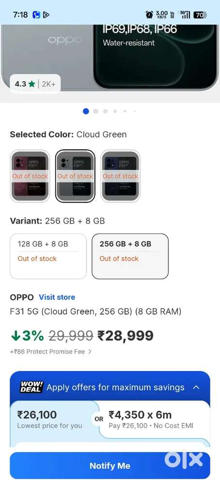The height and width of the screenshot is (484, 220).
Task: Tap the 5G signal strength icon
Action: pyautogui.click(x=185, y=15)
